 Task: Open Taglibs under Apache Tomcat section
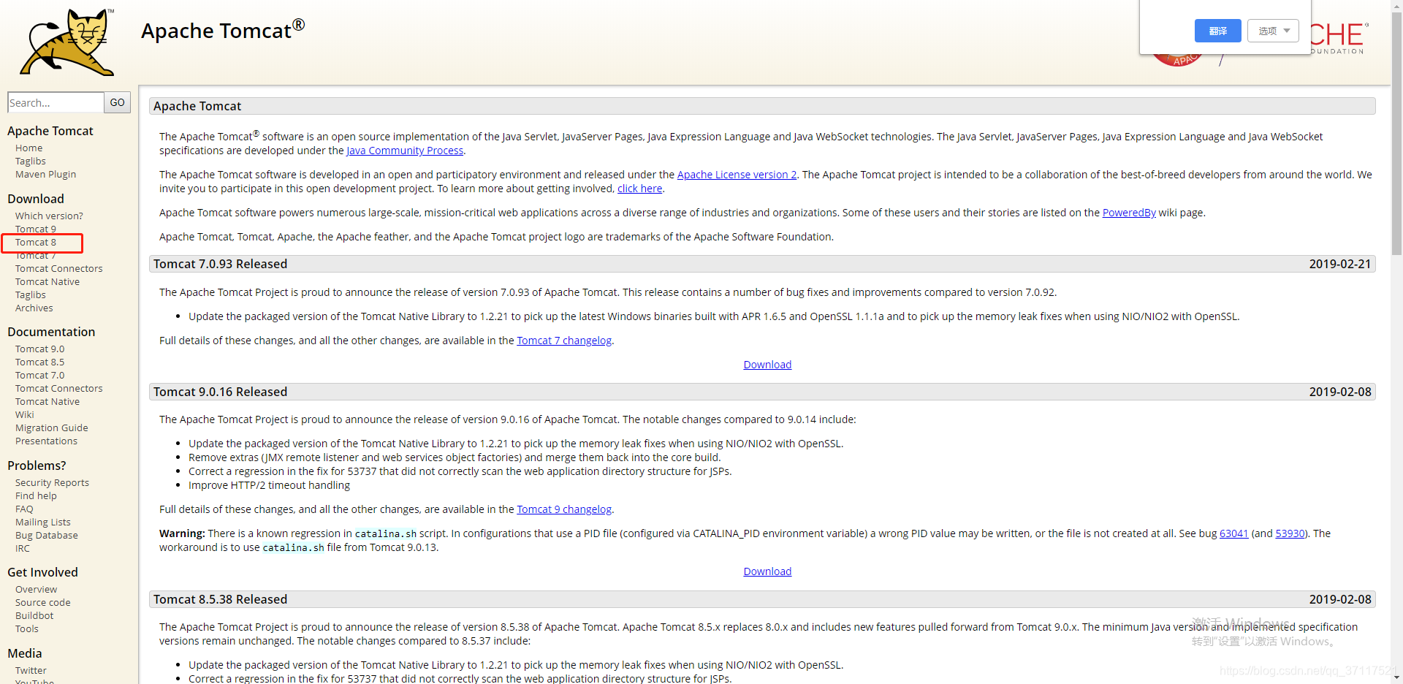pyautogui.click(x=31, y=161)
